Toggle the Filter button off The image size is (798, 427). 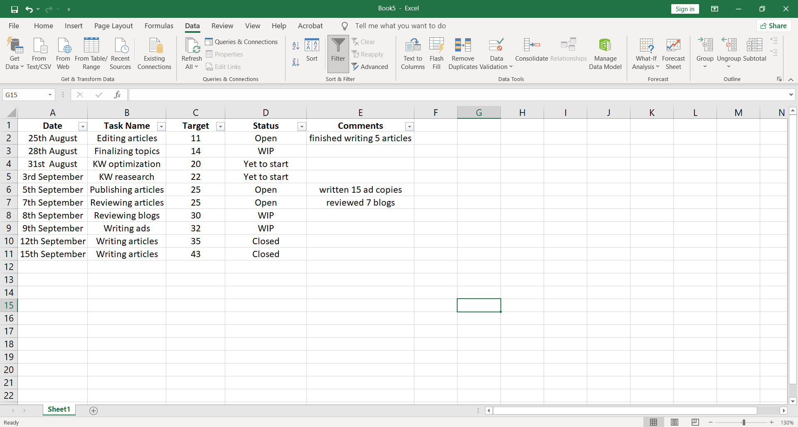point(338,50)
